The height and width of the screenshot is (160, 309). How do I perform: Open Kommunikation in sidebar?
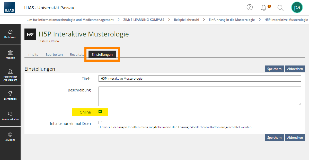(10, 116)
